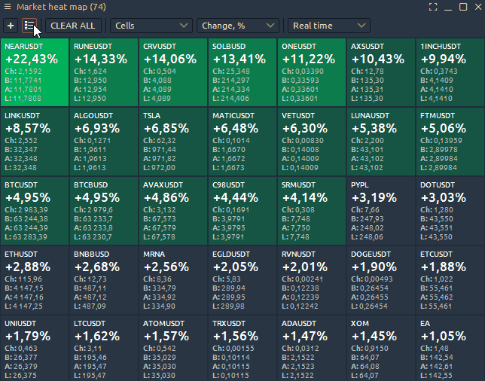Maximize the heat map panel

point(462,7)
